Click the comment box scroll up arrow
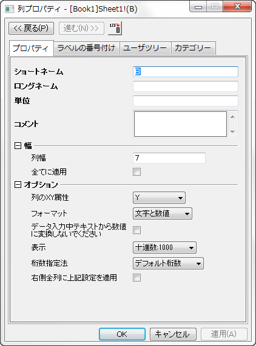This screenshot has width=256, height=346. pyautogui.click(x=232, y=117)
